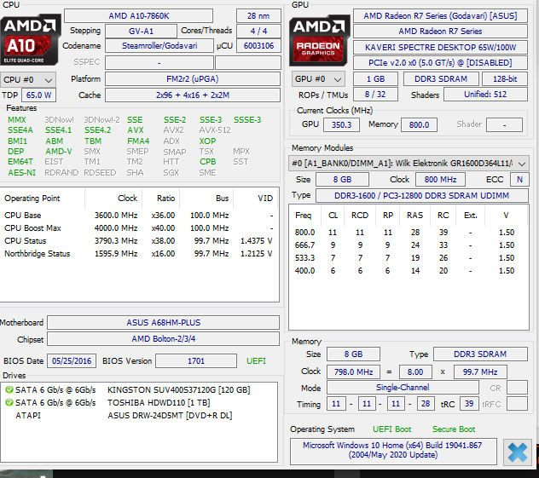This screenshot has height=478, width=539.
Task: Select the KINGSTON SUV400S37120G drive entry
Action: click(x=139, y=389)
